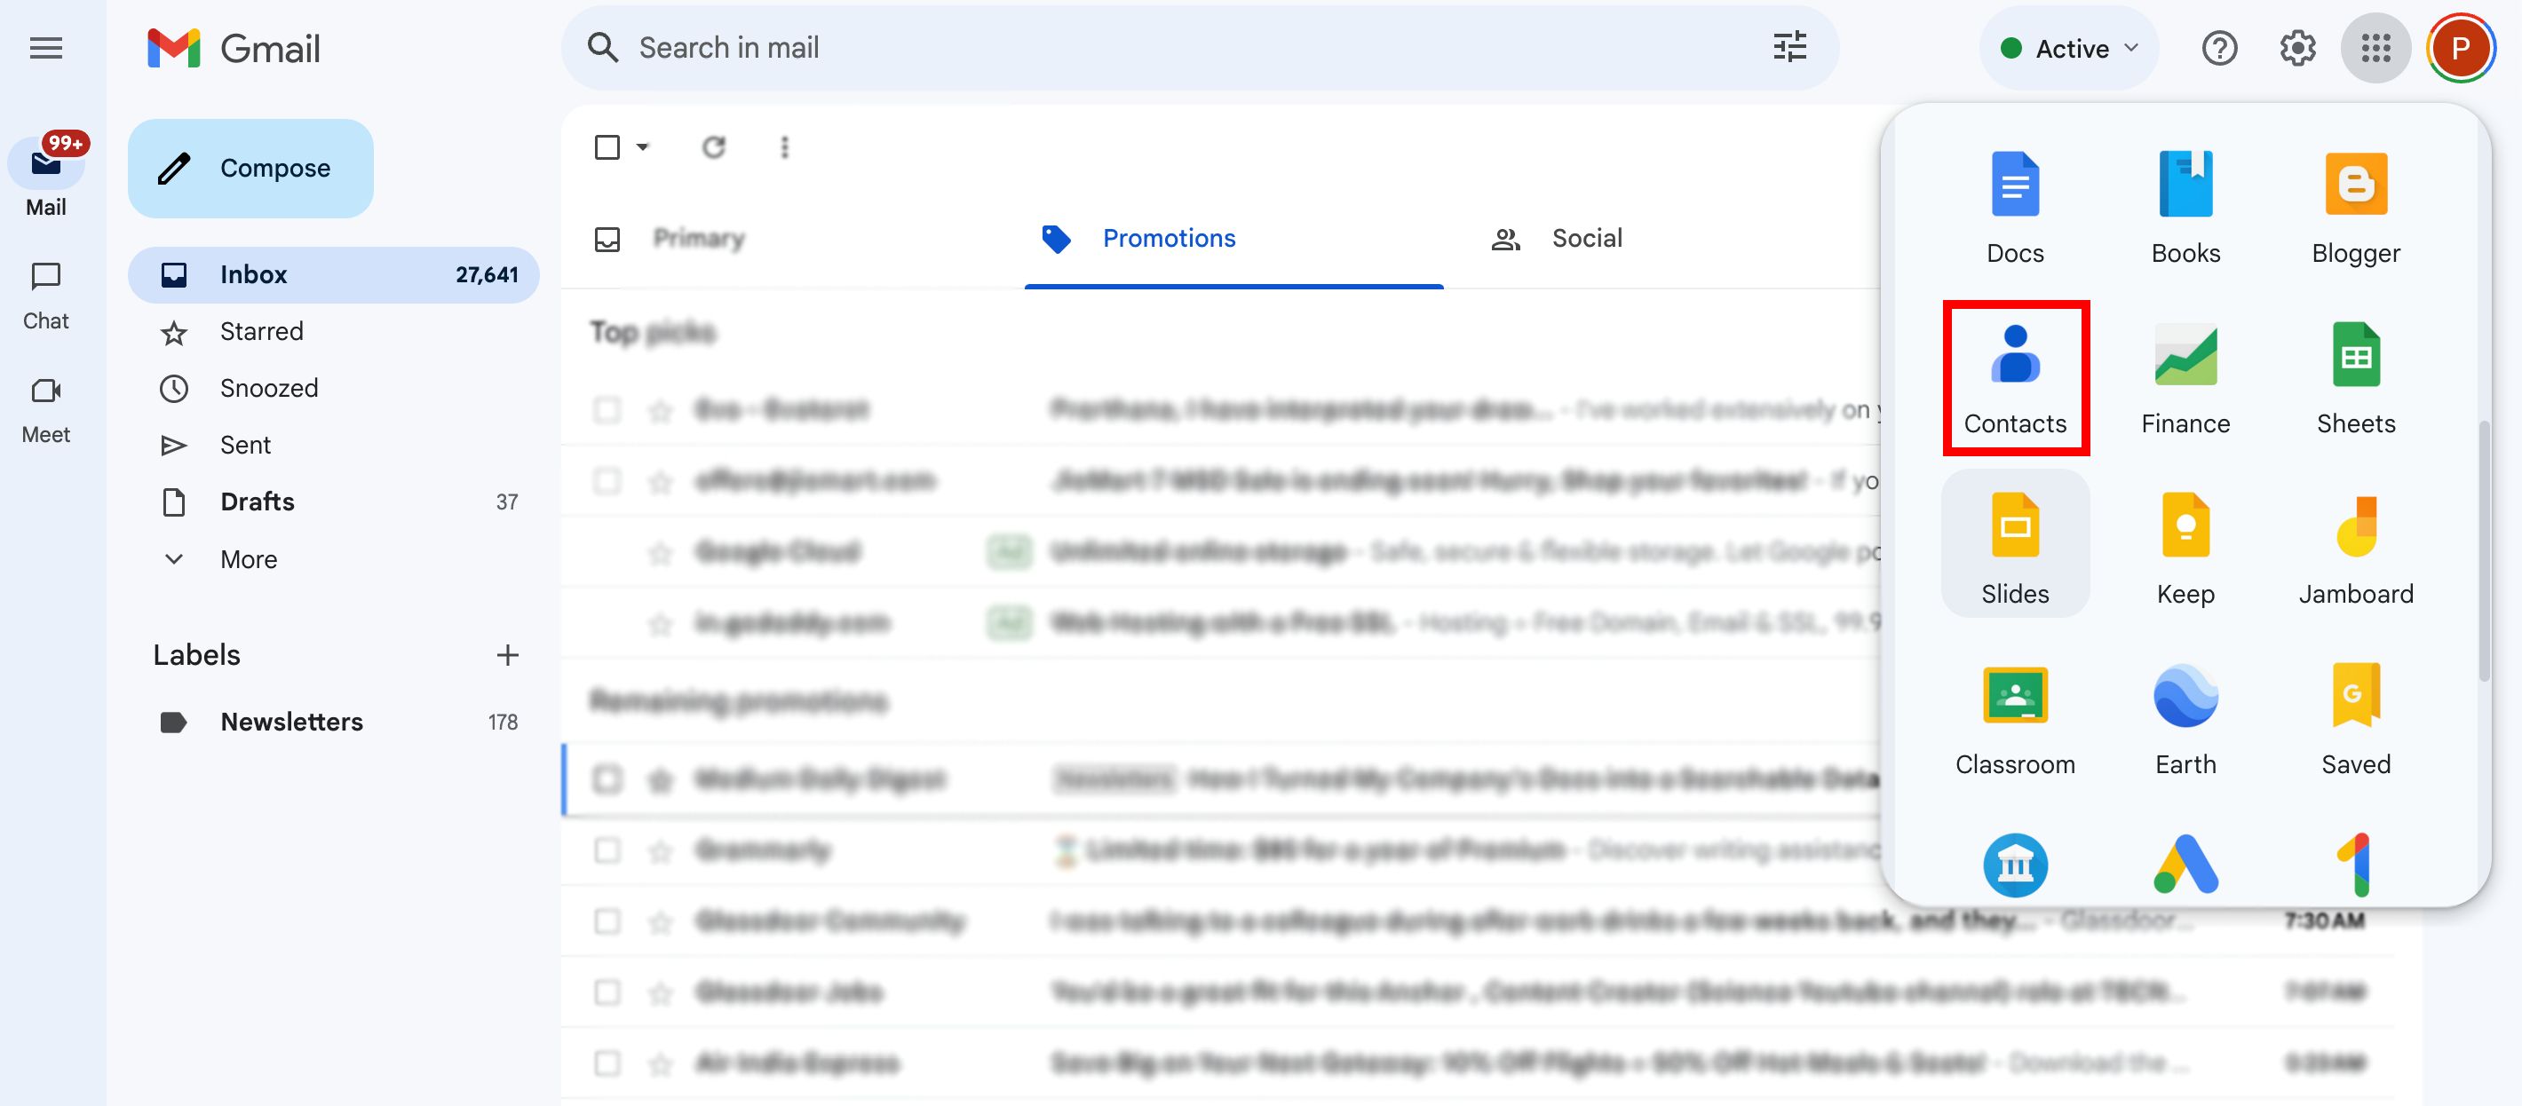This screenshot has width=2522, height=1106.
Task: Open Newsletters label
Action: tap(333, 722)
